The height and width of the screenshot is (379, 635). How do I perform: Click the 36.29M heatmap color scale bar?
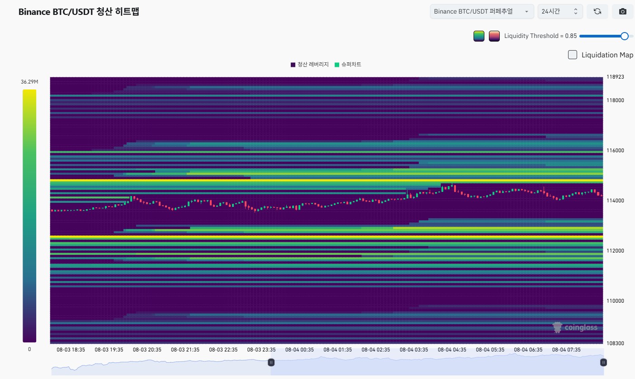[29, 216]
